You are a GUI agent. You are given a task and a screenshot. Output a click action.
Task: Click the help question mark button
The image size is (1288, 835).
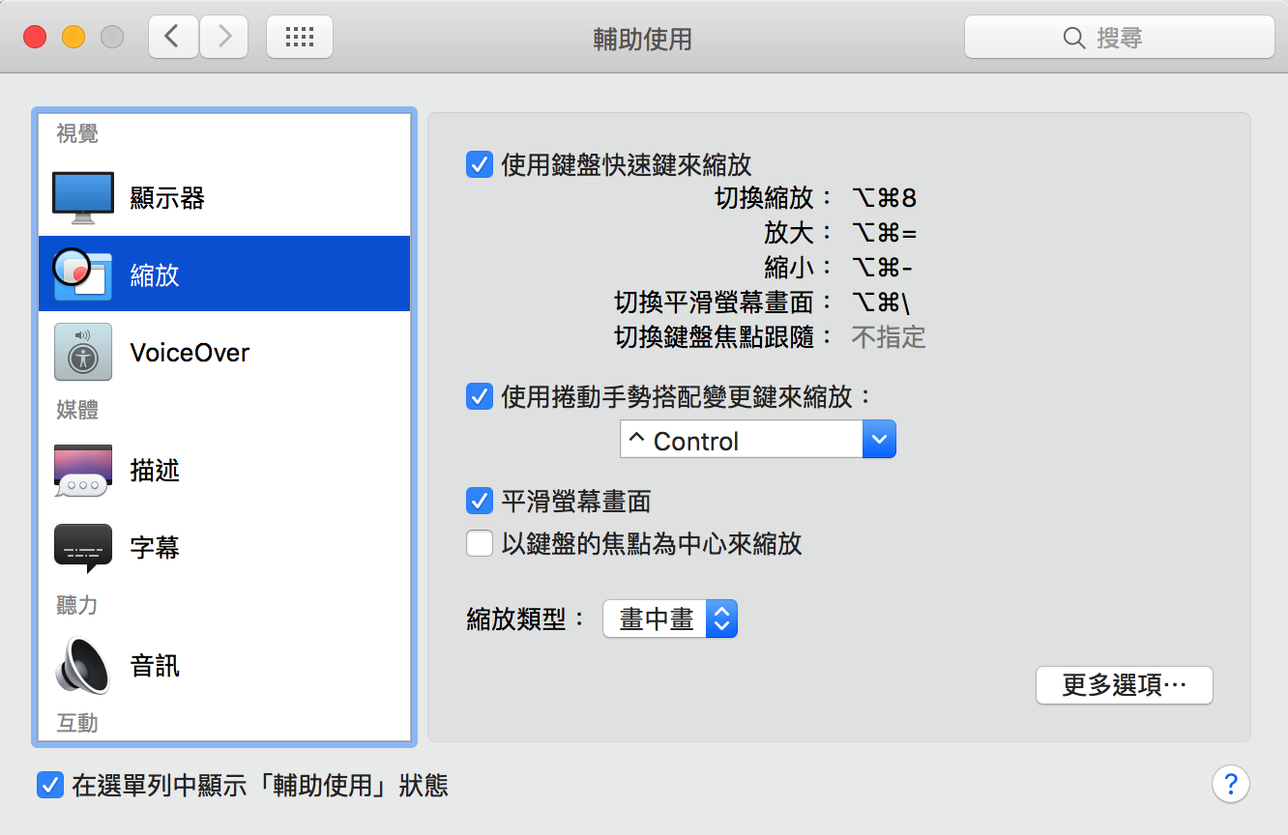click(x=1230, y=784)
